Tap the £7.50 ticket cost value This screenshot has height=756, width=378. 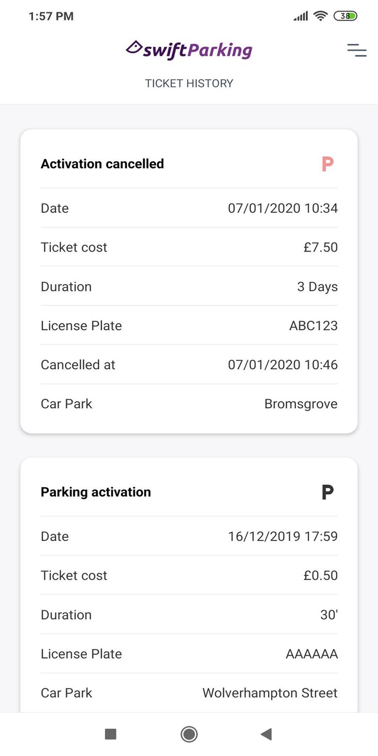pos(321,247)
